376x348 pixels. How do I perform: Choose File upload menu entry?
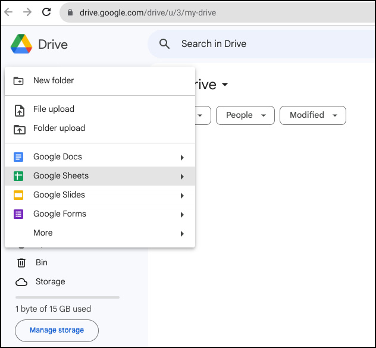(100, 109)
